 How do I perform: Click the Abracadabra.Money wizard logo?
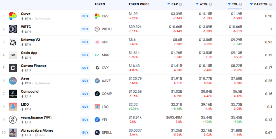[13, 133]
